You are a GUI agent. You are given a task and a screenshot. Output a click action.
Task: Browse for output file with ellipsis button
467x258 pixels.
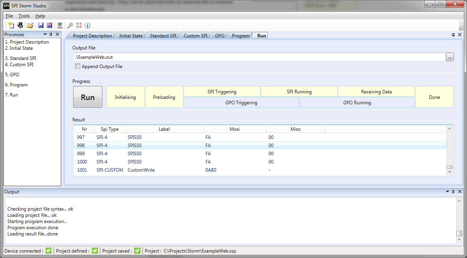pos(449,57)
